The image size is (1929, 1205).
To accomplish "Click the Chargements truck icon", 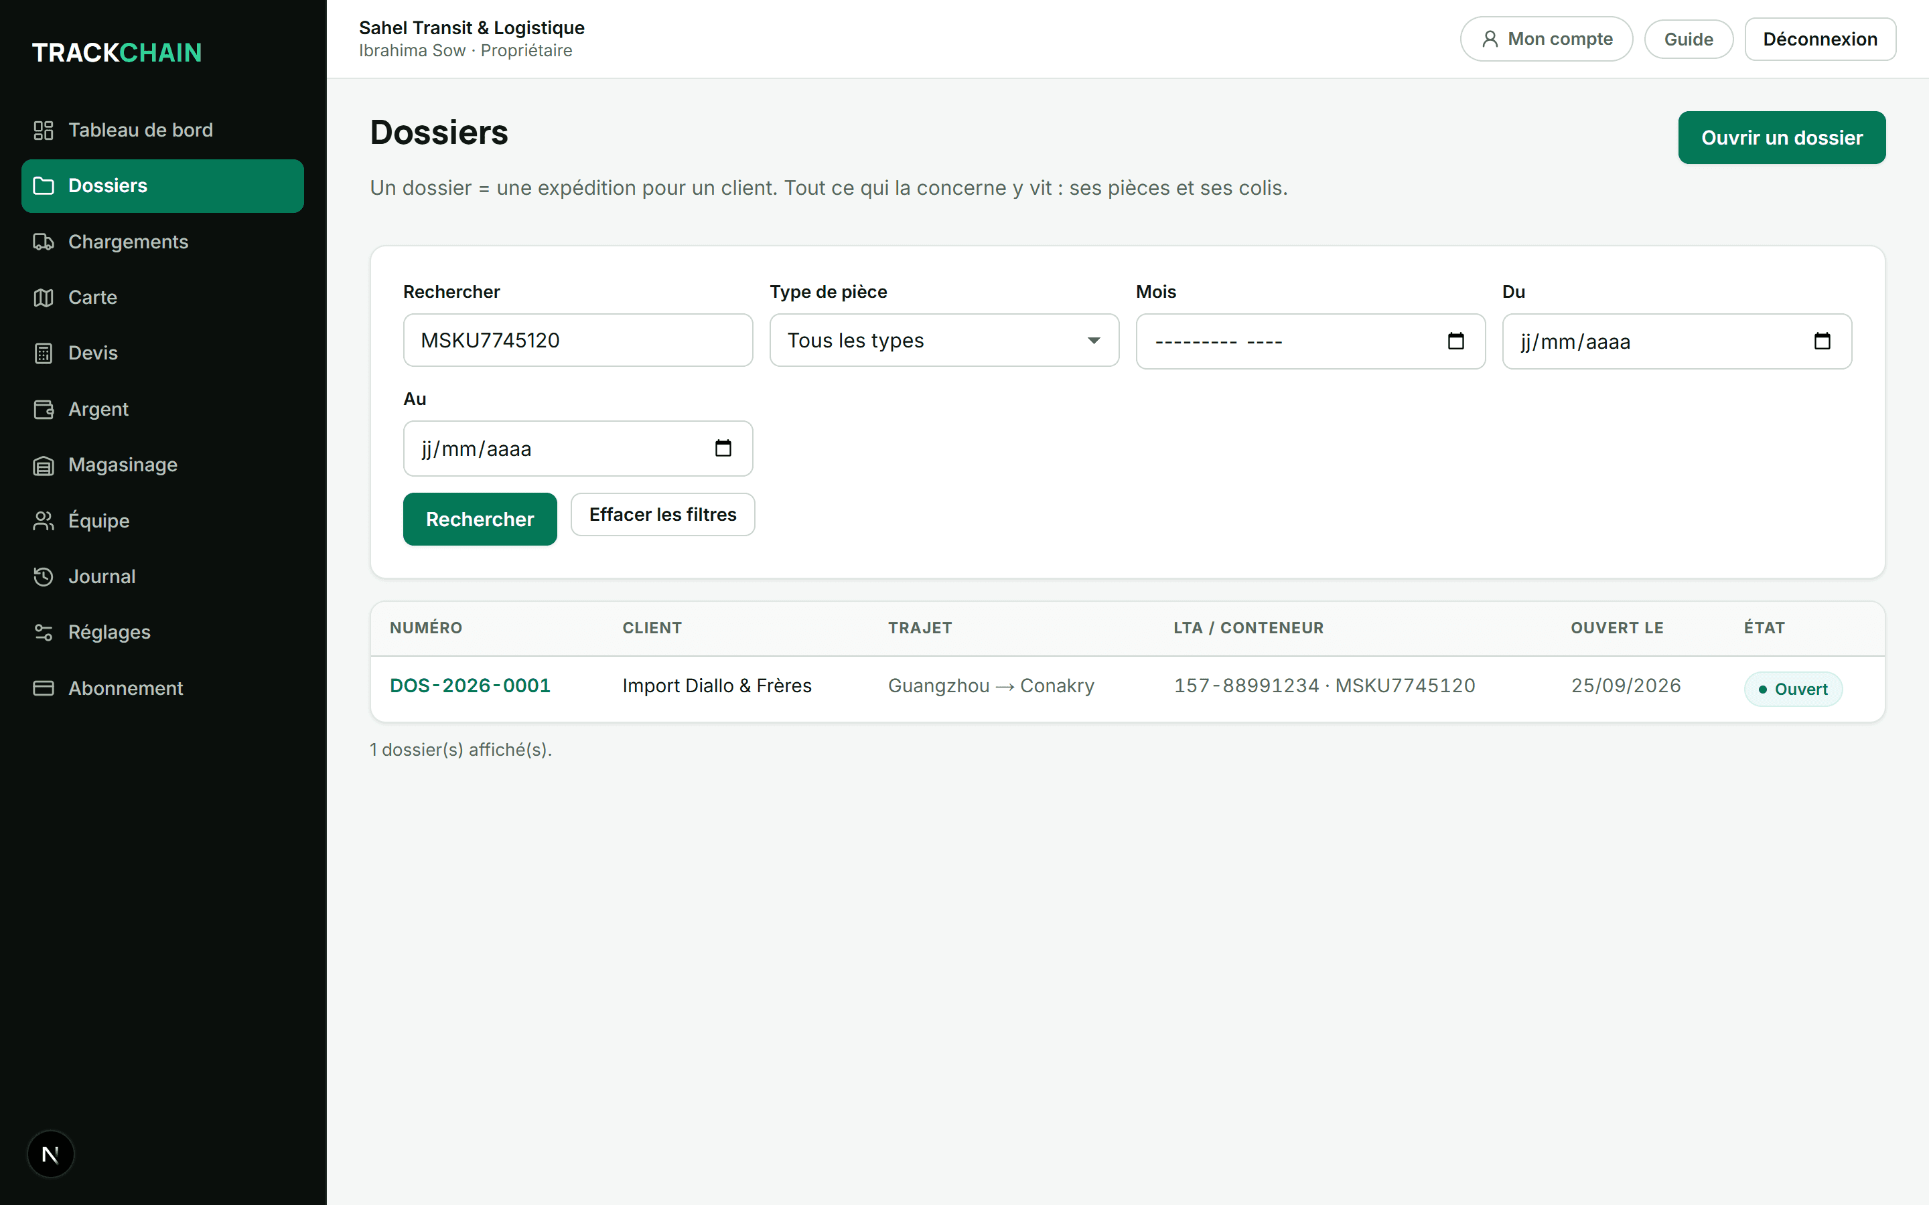I will point(43,242).
